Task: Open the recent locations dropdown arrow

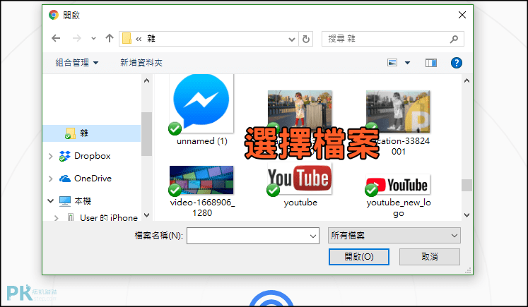Action: click(x=93, y=39)
